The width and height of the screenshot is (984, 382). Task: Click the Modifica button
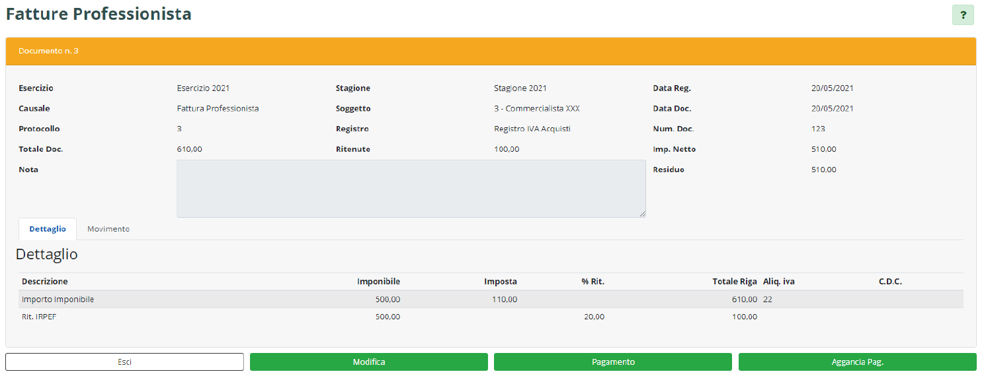[x=368, y=362]
